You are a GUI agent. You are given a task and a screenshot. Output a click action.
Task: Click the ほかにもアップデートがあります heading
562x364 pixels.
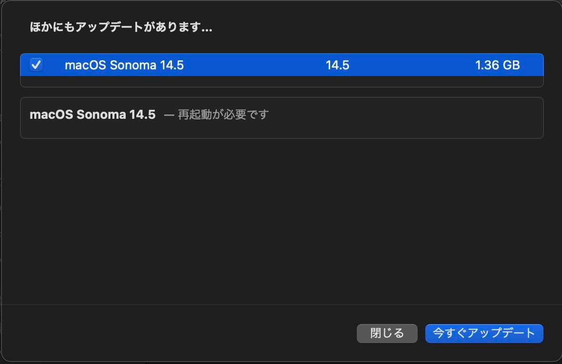[121, 28]
